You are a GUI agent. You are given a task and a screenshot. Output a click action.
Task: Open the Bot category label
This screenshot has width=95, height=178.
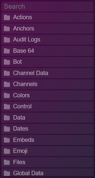17,62
